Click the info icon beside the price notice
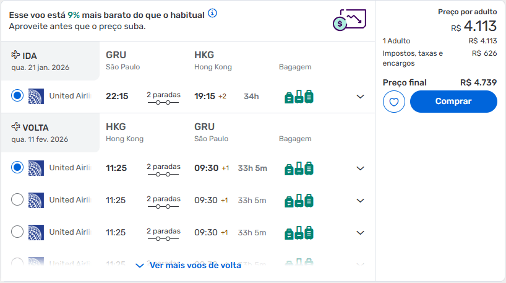Screen dimensions: 506x283 212,13
